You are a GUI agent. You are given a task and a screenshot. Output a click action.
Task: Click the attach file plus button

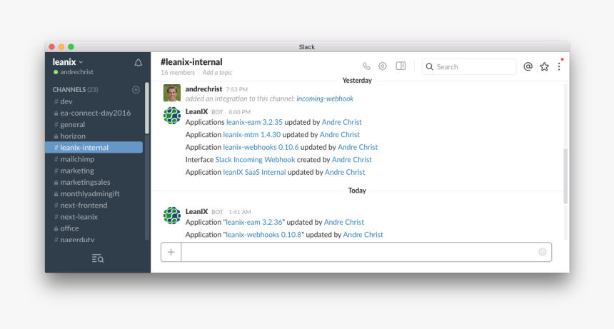coord(171,252)
